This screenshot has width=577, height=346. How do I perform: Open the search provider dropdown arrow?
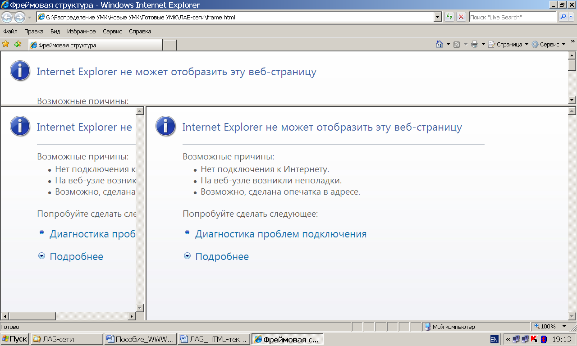point(572,17)
